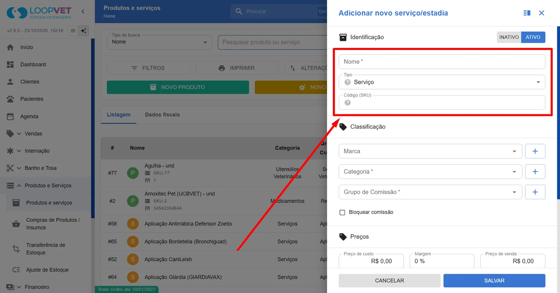
Task: Open Dashboard in the sidebar
Action: point(33,64)
